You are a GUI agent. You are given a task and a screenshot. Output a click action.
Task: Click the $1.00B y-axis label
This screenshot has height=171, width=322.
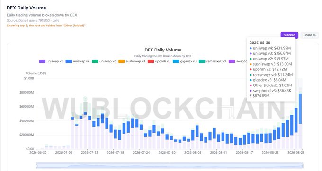coord(29,78)
